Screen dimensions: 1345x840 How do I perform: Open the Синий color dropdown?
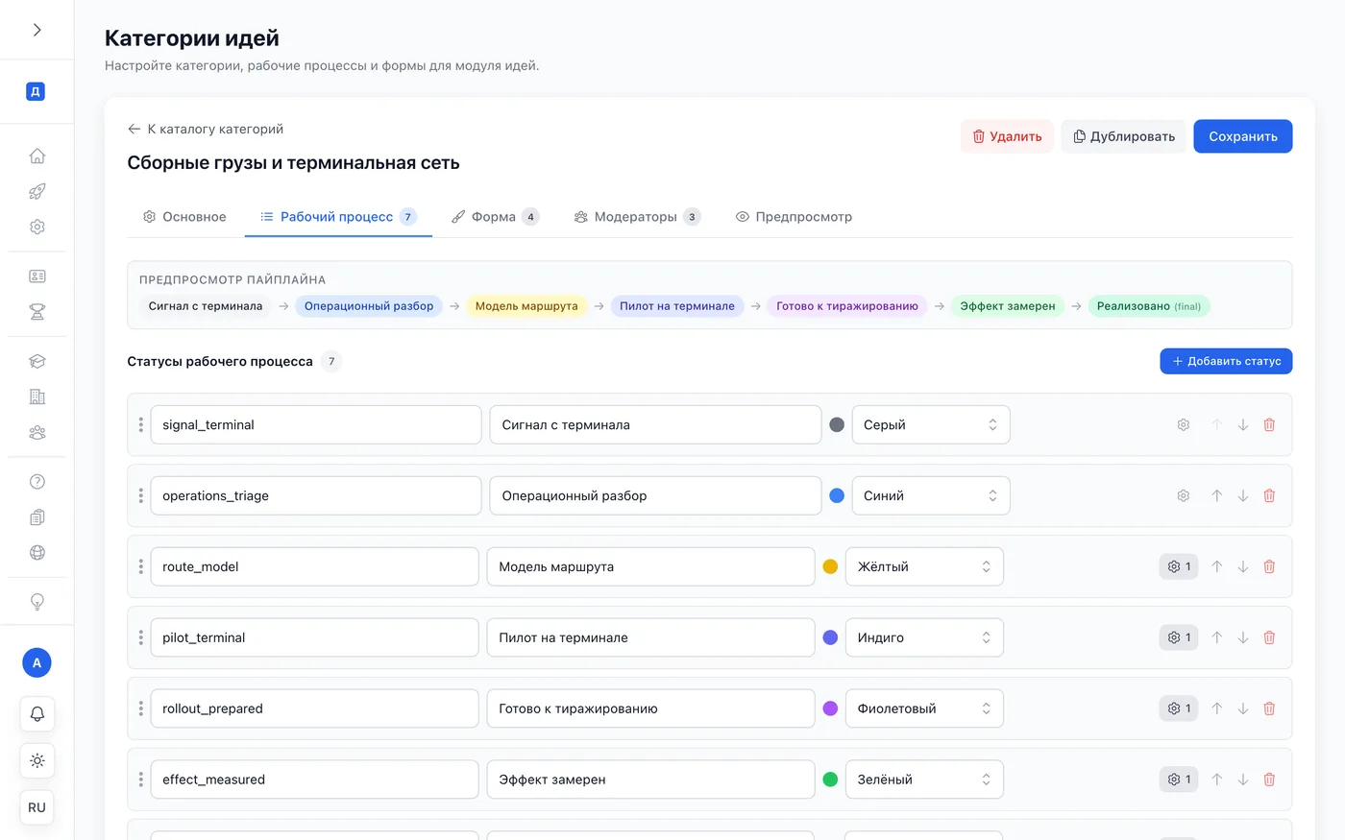pyautogui.click(x=931, y=495)
